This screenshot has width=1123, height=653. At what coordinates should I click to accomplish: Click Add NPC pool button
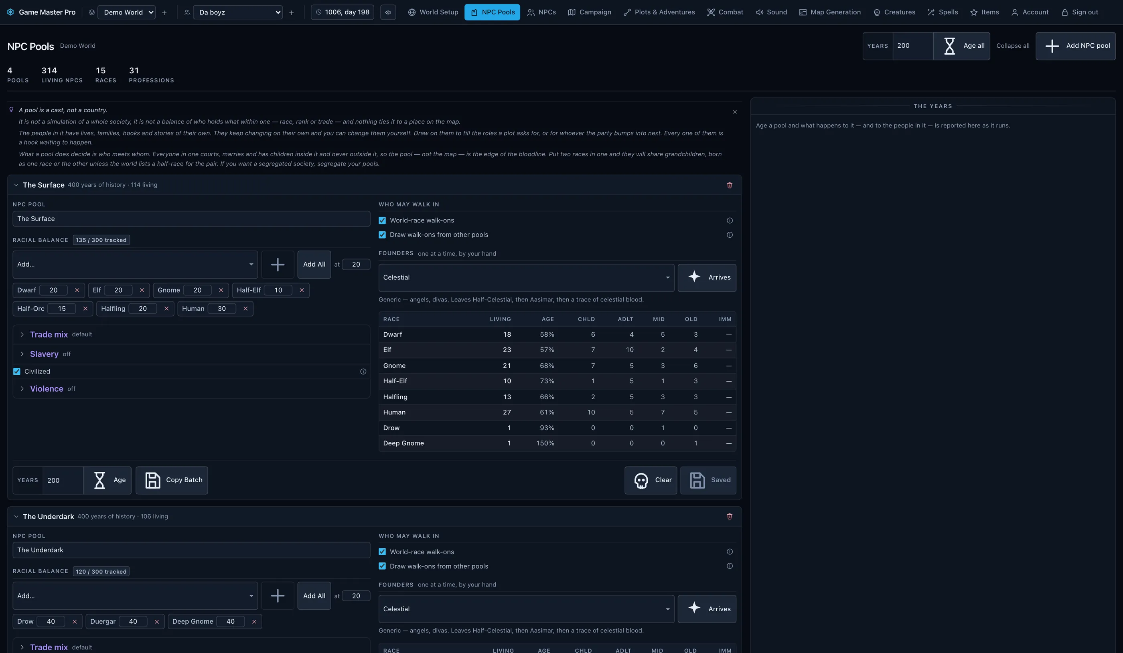point(1076,46)
